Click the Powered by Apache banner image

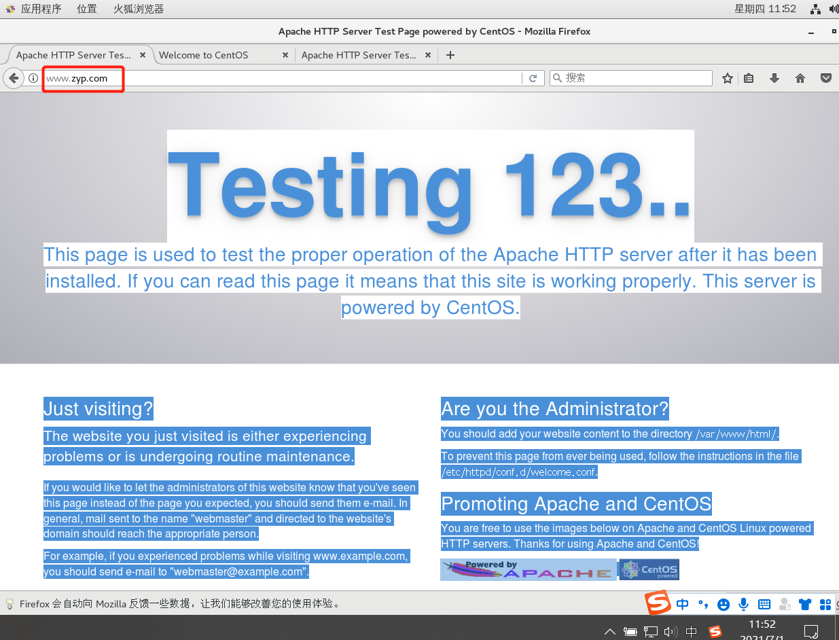[x=529, y=569]
